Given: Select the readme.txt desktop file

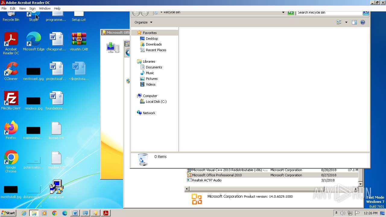Looking at the screenshot, I should pos(56,160).
